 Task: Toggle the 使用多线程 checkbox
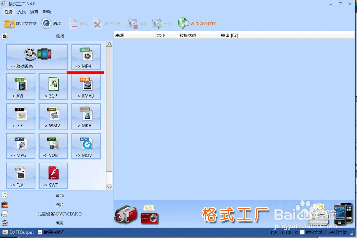(x=40, y=232)
